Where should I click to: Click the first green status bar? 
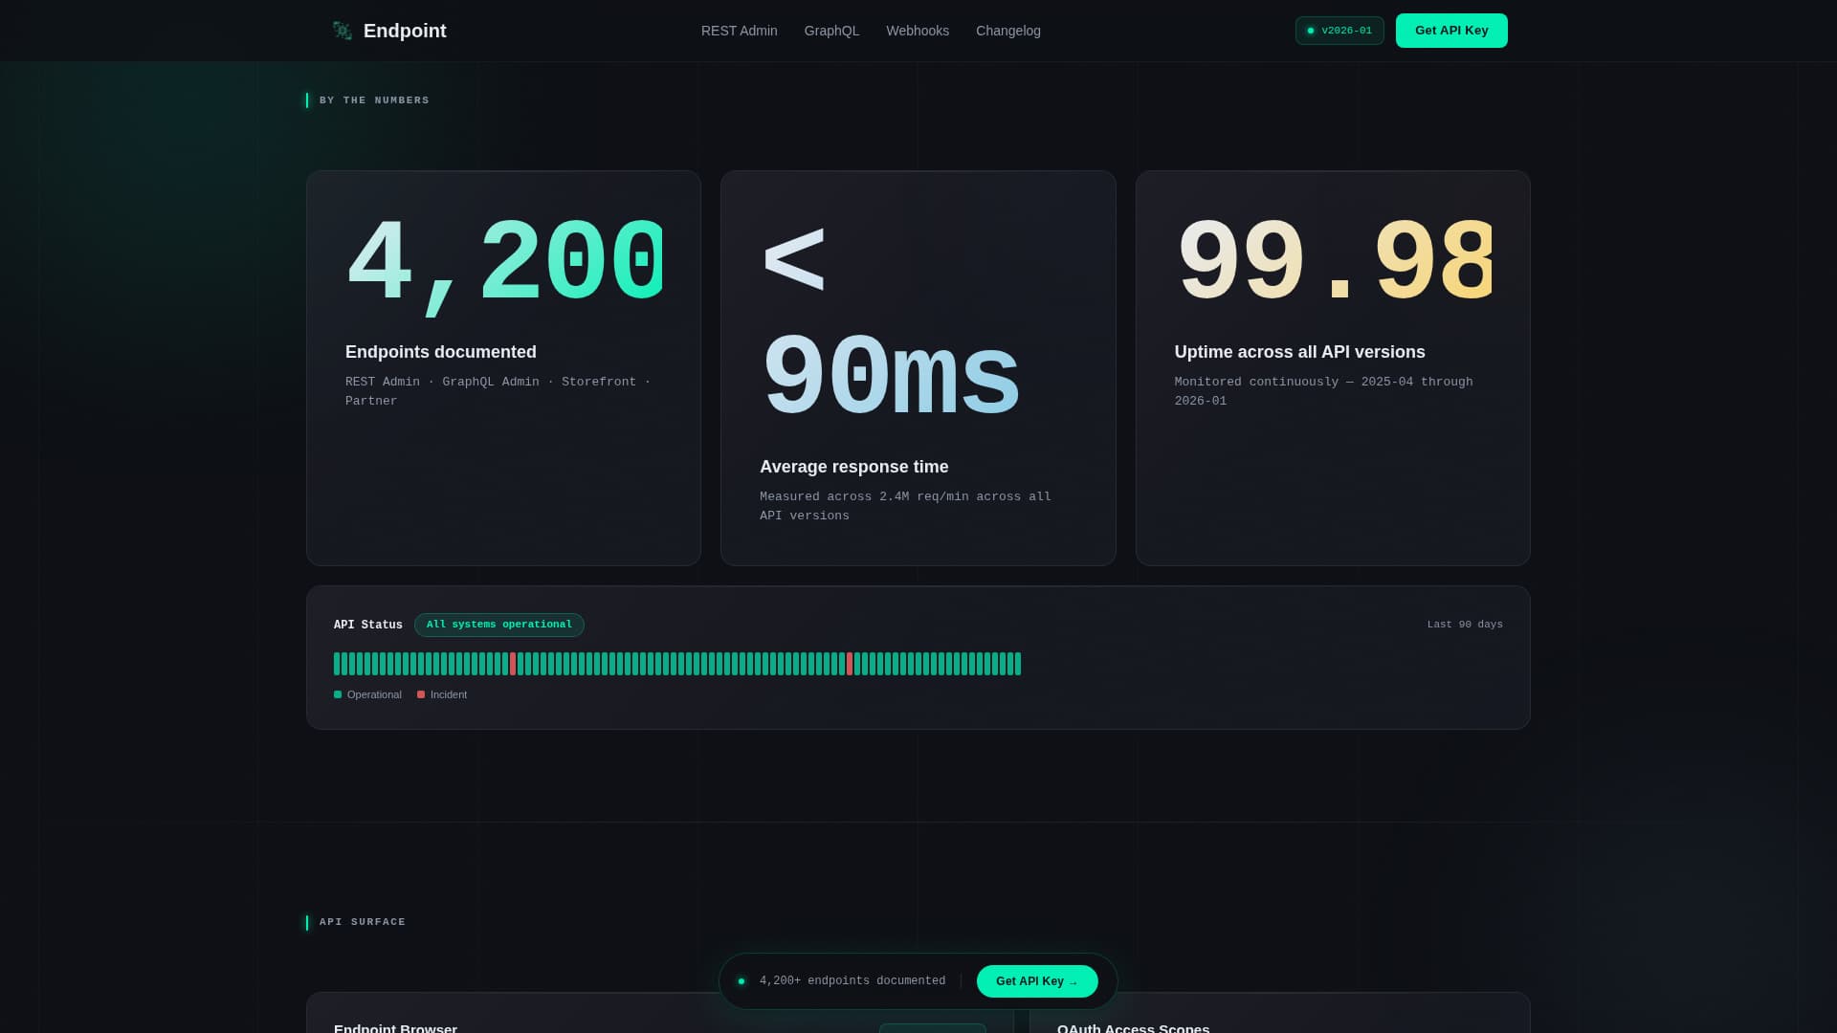pos(337,664)
